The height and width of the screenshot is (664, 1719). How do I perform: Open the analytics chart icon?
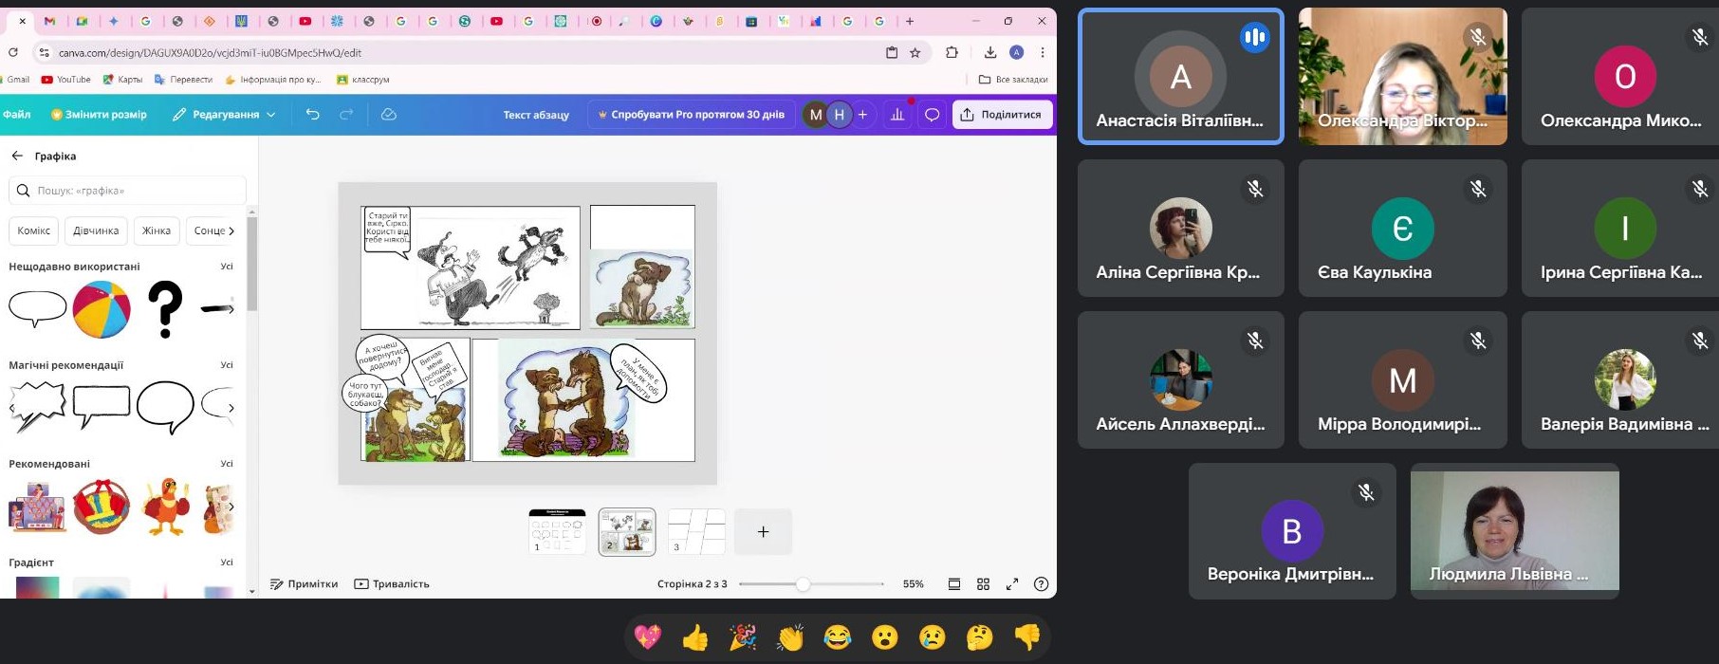coord(897,115)
